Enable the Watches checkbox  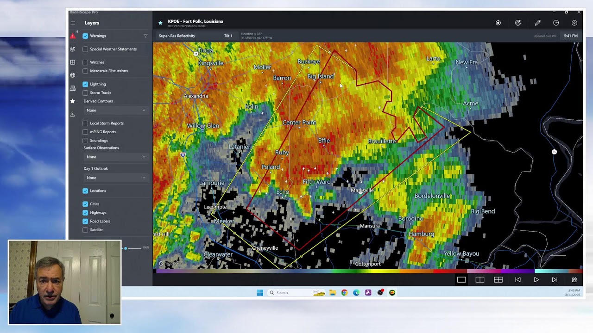(x=85, y=62)
